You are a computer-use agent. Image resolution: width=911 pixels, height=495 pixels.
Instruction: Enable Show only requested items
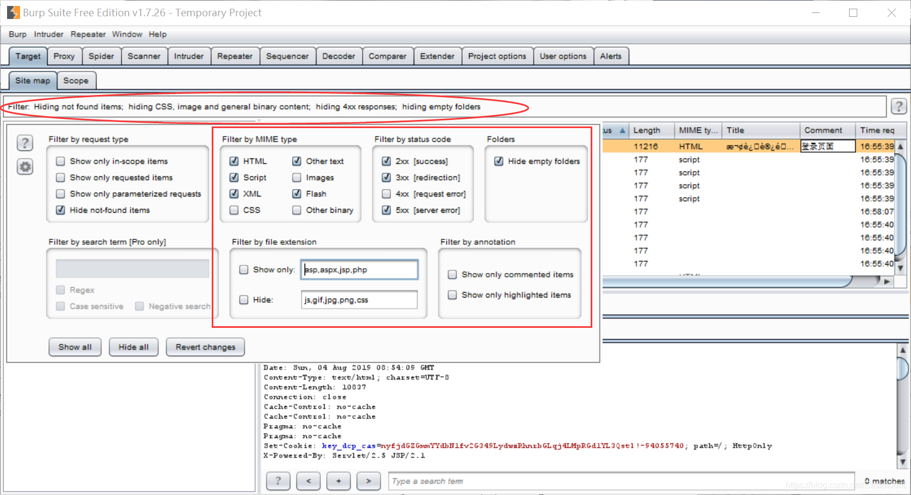[x=61, y=177]
